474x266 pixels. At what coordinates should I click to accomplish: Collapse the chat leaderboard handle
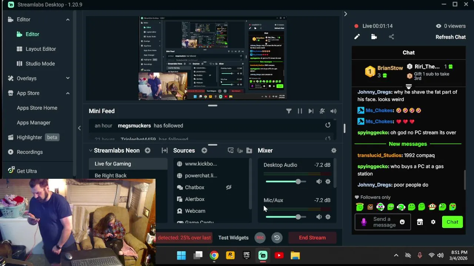[408, 86]
